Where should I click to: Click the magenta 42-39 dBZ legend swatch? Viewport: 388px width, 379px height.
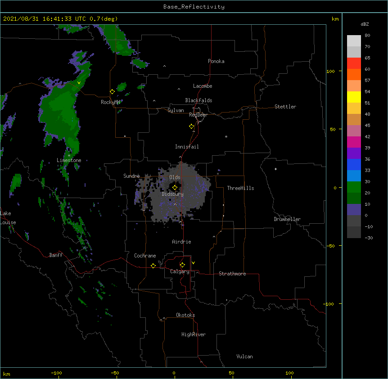coord(354,142)
